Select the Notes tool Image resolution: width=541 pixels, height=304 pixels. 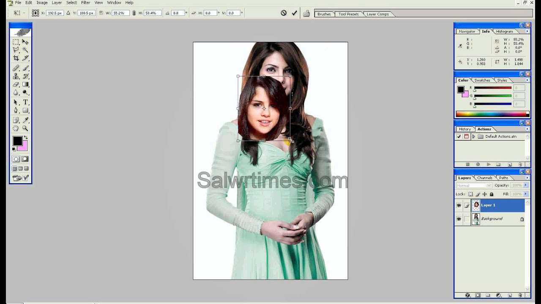(x=16, y=120)
